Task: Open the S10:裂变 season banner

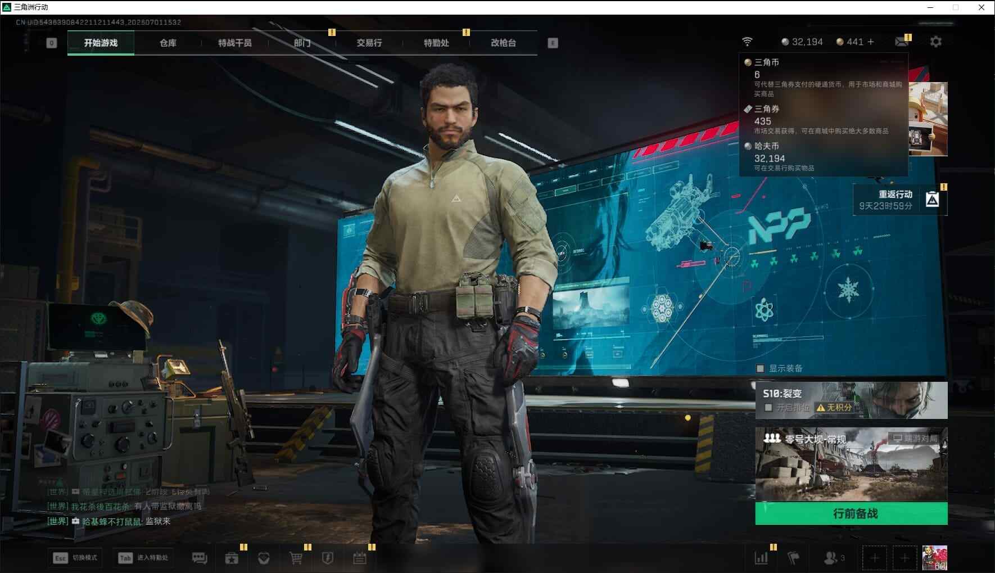Action: 851,400
